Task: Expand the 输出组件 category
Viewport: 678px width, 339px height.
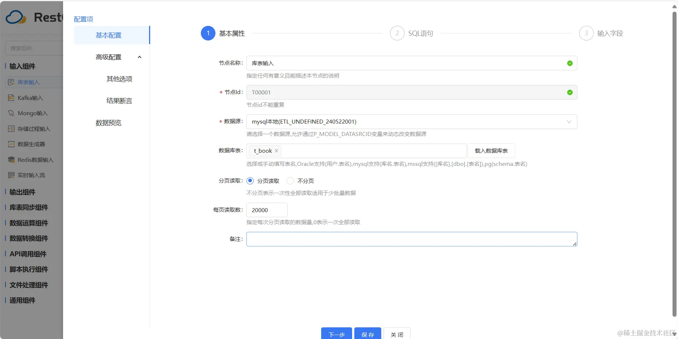Action: (22, 192)
